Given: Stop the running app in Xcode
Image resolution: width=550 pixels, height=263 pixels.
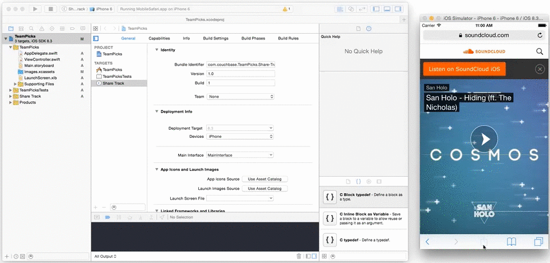Looking at the screenshot, I should click(50, 9).
